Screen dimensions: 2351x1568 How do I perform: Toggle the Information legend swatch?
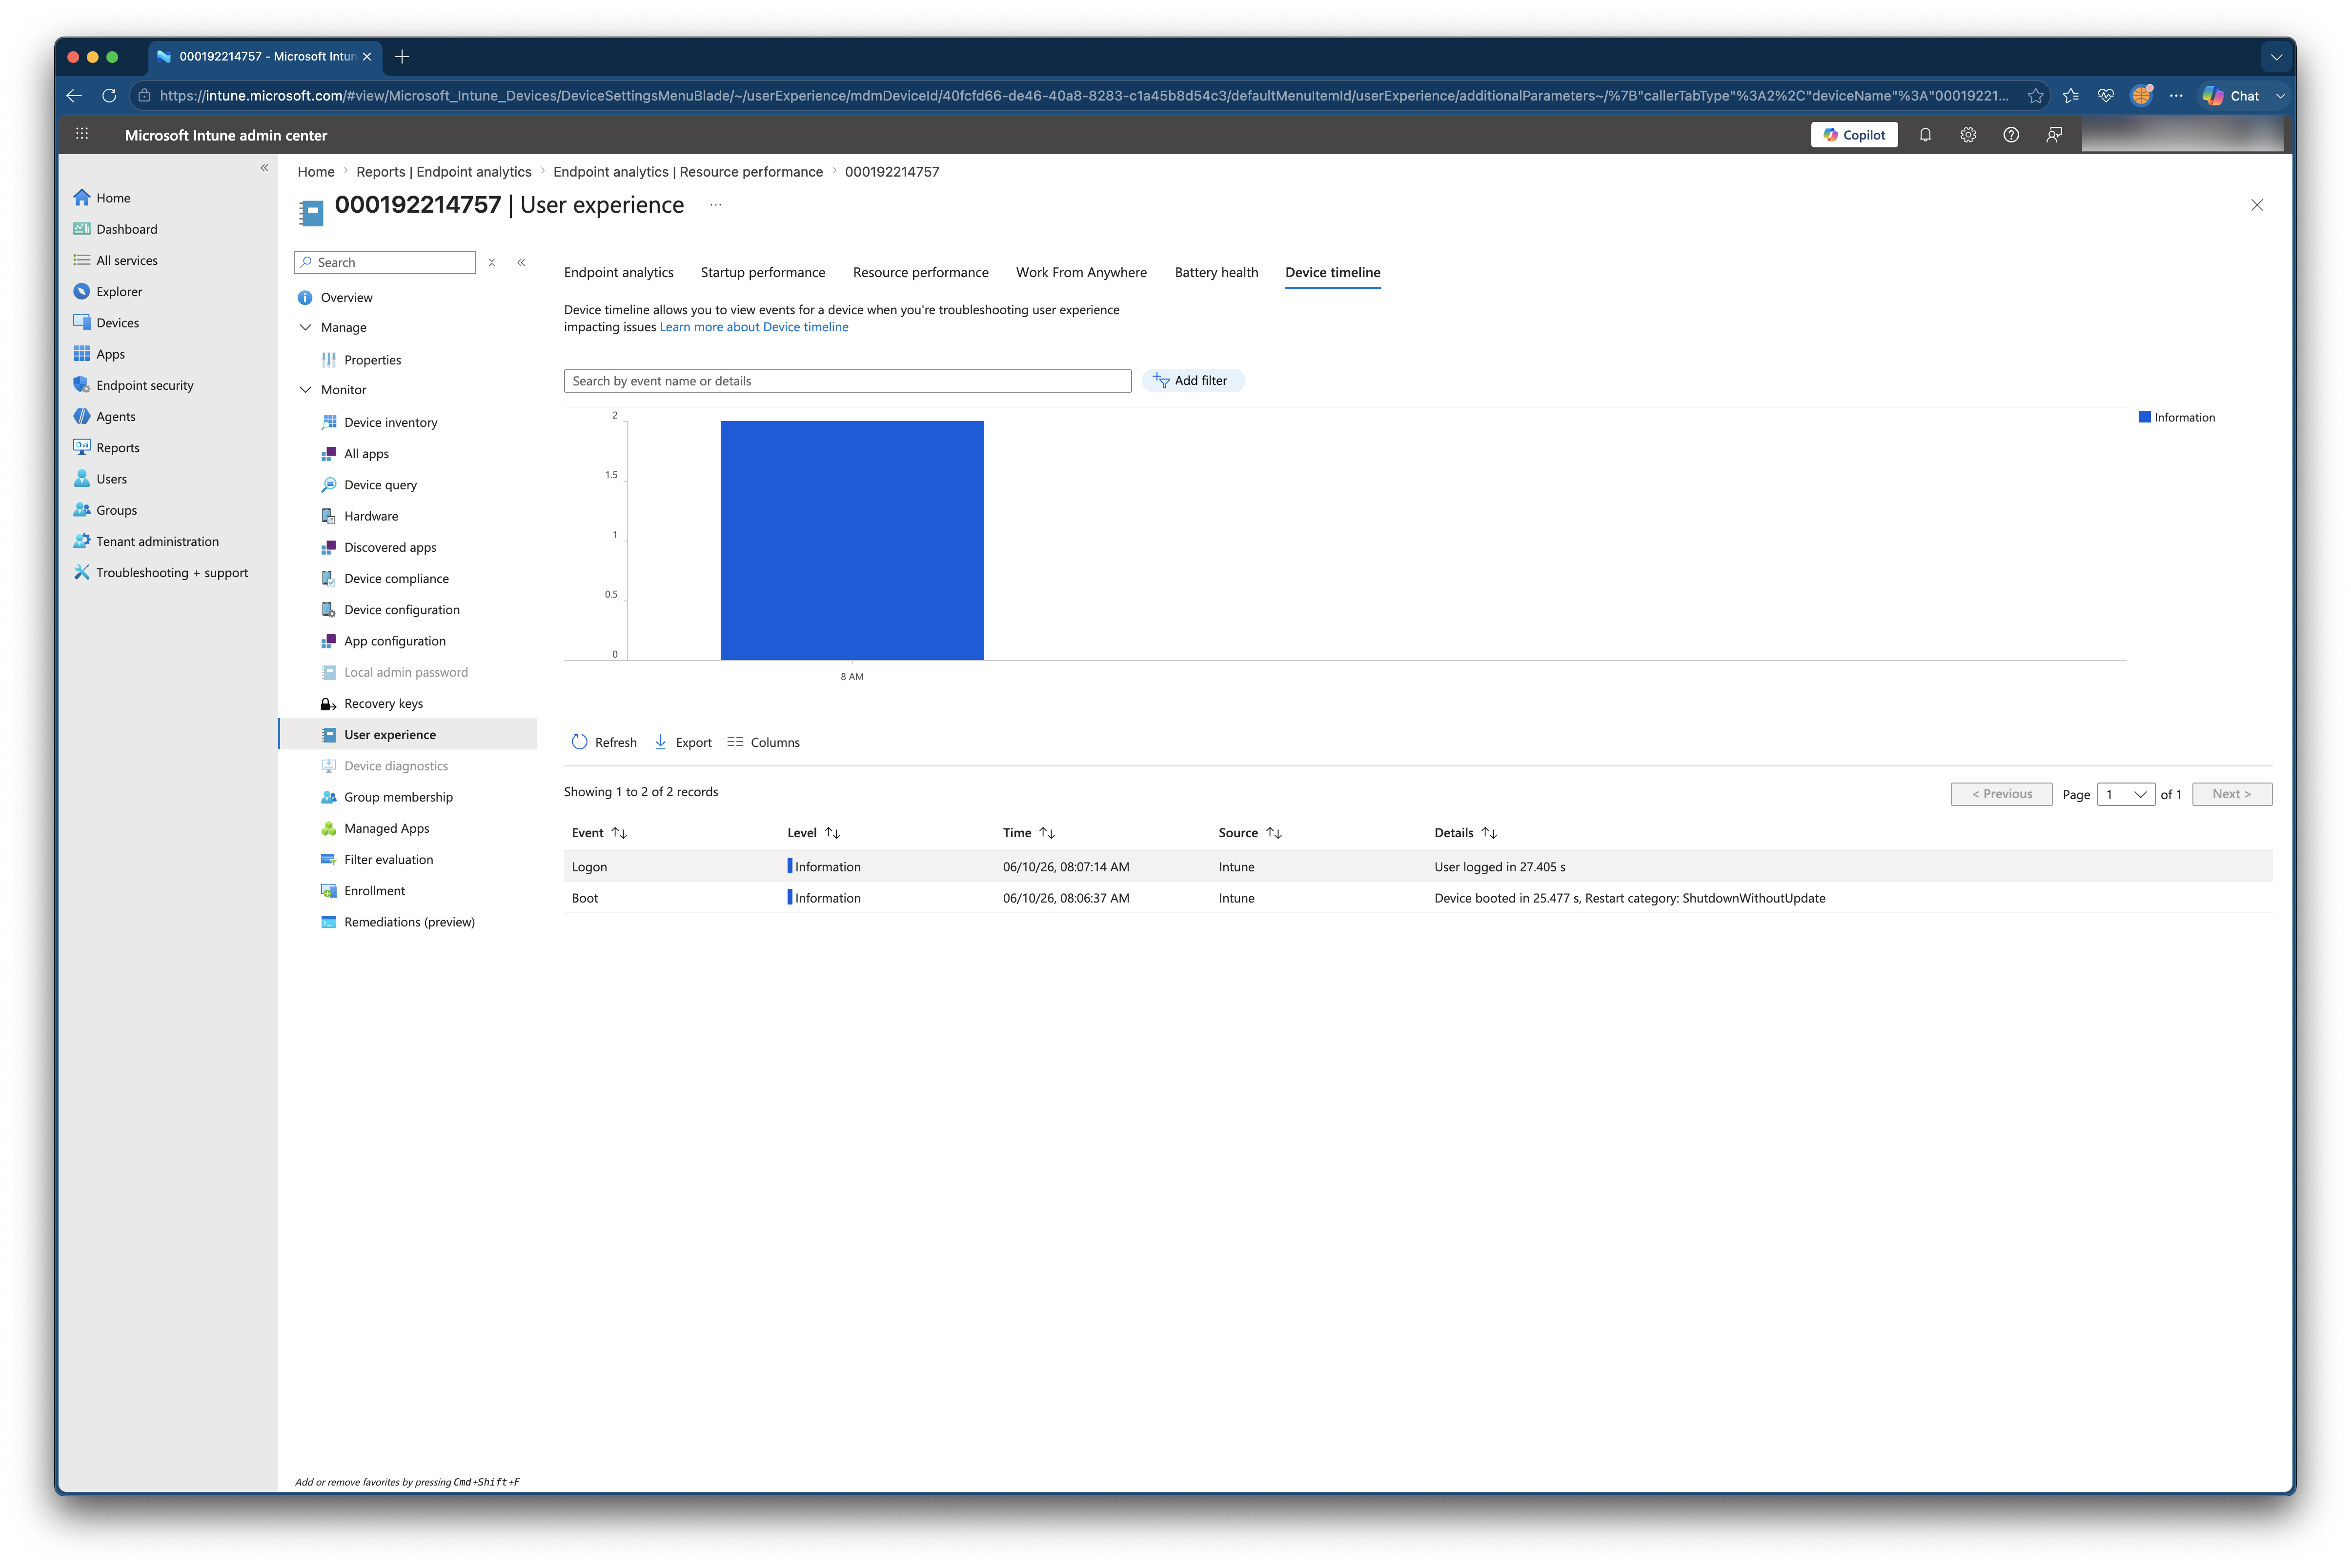tap(2144, 417)
